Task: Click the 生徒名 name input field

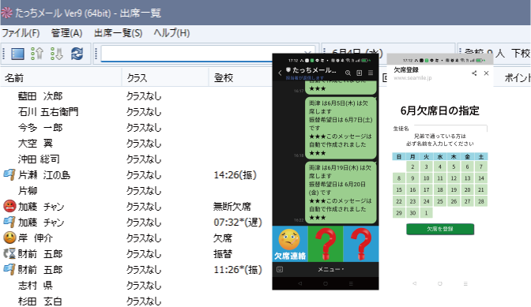Action: 450,129
